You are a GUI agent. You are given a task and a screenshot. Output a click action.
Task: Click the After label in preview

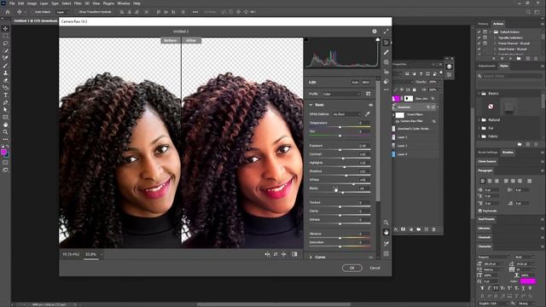tap(191, 40)
